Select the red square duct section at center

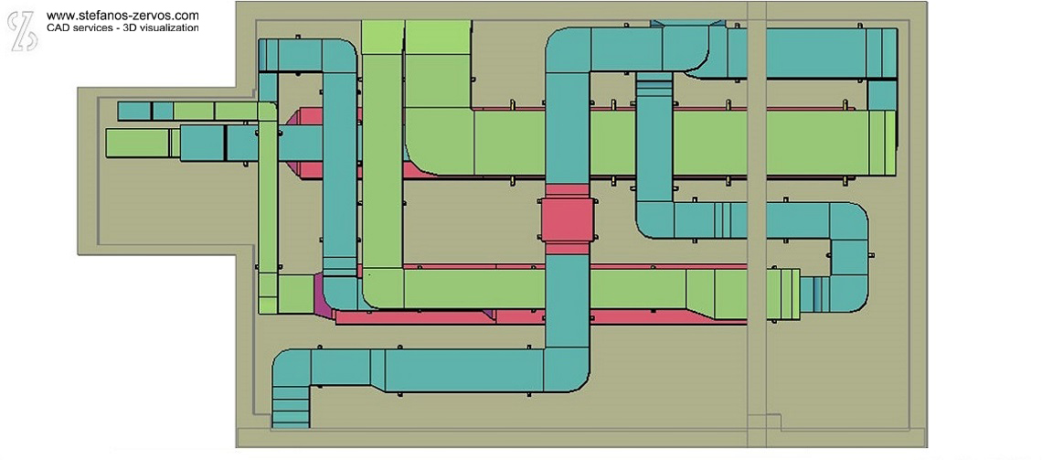coord(567,219)
